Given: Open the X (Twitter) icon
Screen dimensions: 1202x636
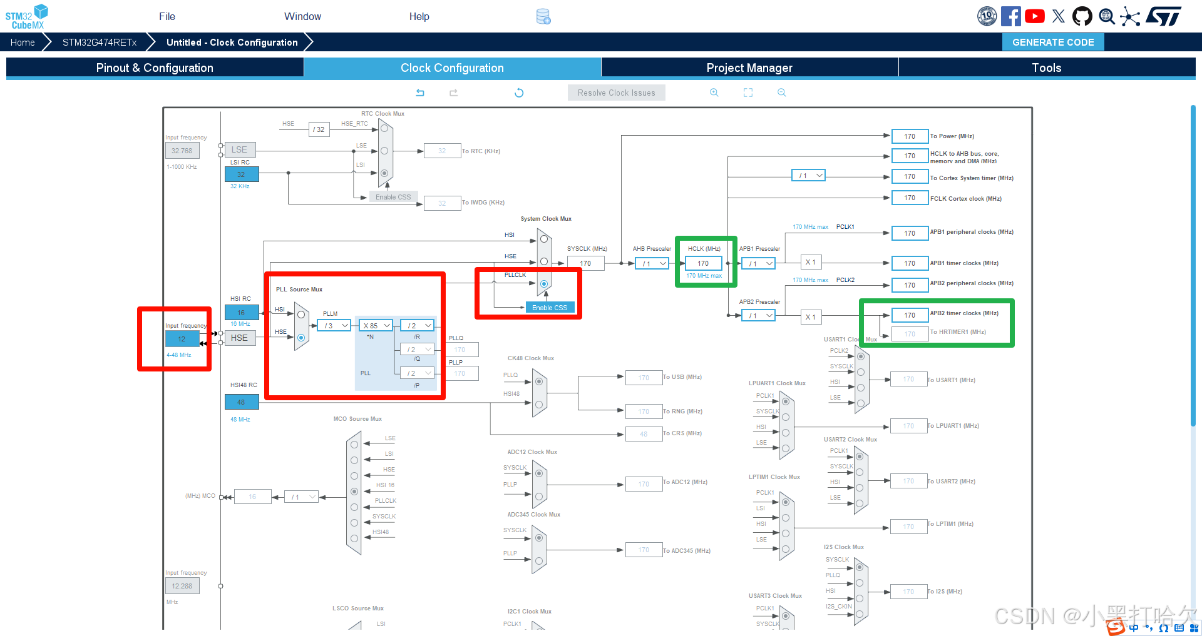Looking at the screenshot, I should click(1059, 16).
